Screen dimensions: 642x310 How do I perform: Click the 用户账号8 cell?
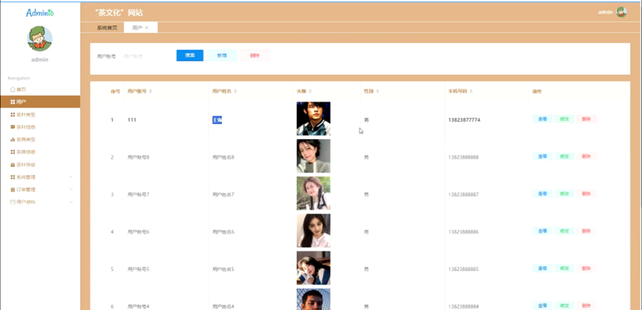coord(138,158)
